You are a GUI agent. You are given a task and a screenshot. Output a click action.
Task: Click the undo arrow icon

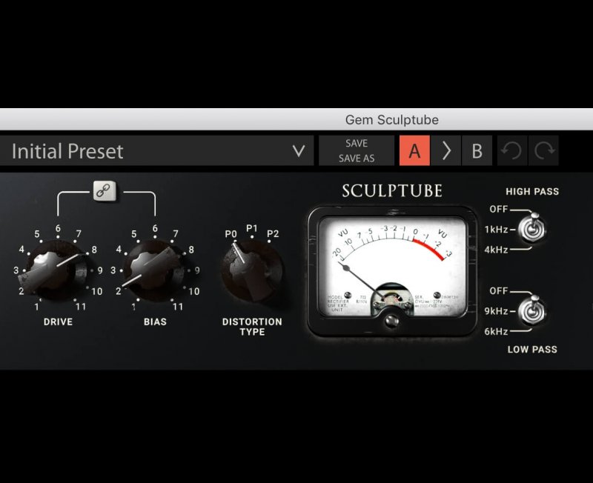pyautogui.click(x=510, y=151)
